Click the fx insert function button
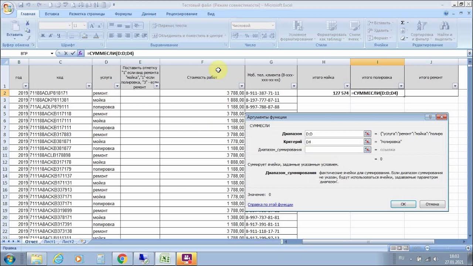This screenshot has width=473, height=266. click(x=80, y=54)
